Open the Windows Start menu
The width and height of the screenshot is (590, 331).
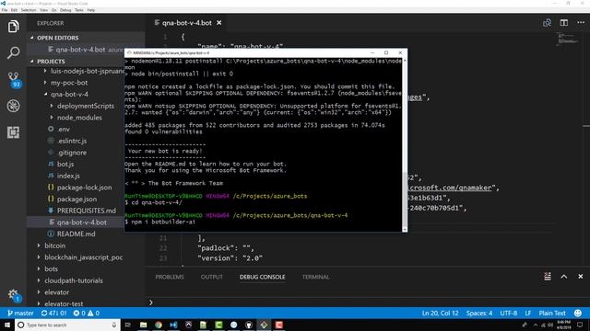pos(7,325)
